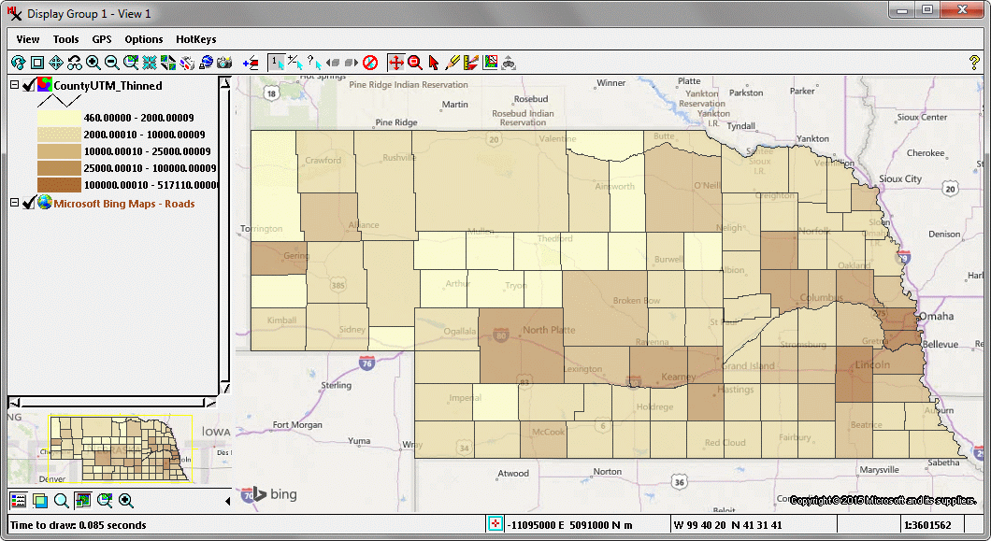
Task: Uncheck Microsoft Bing Maps layer visibility
Action: 28,203
